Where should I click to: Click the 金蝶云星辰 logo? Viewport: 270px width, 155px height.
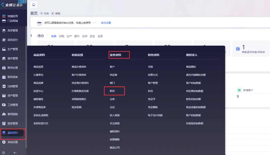[14, 4]
